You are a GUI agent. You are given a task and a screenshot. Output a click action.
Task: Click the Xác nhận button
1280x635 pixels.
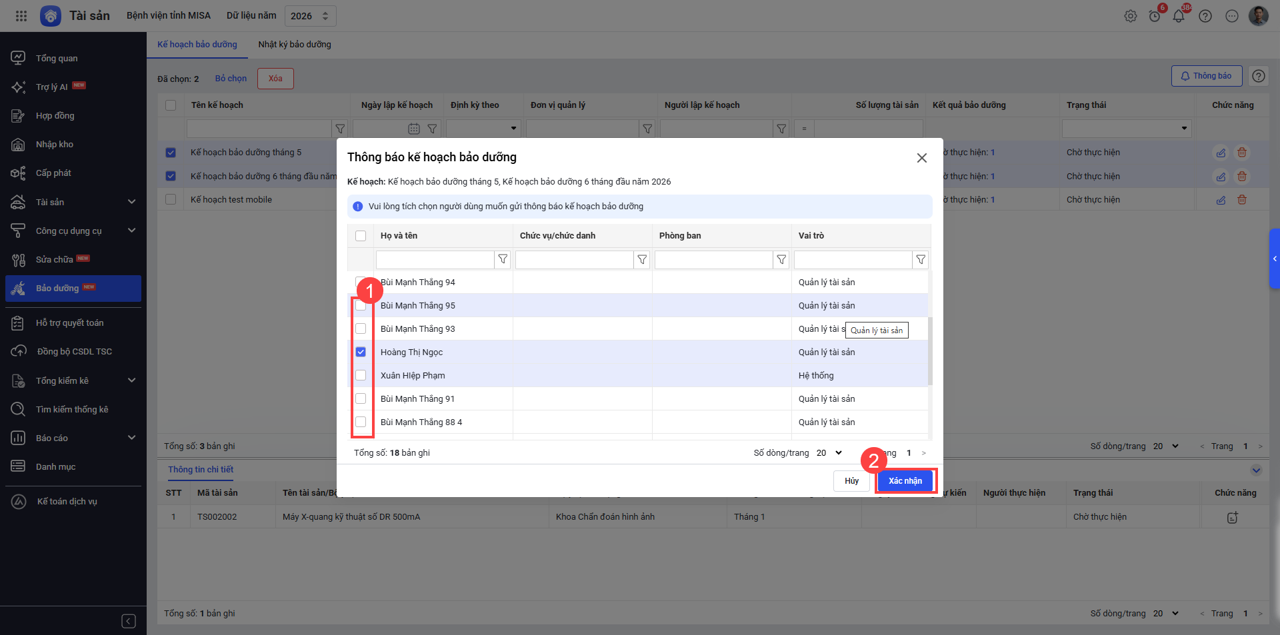905,481
